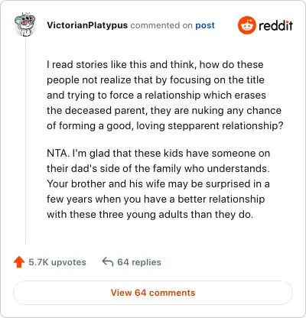This screenshot has height=318, width=306.
Task: Click the word "NTA." starting second paragraph
Action: 58,154
